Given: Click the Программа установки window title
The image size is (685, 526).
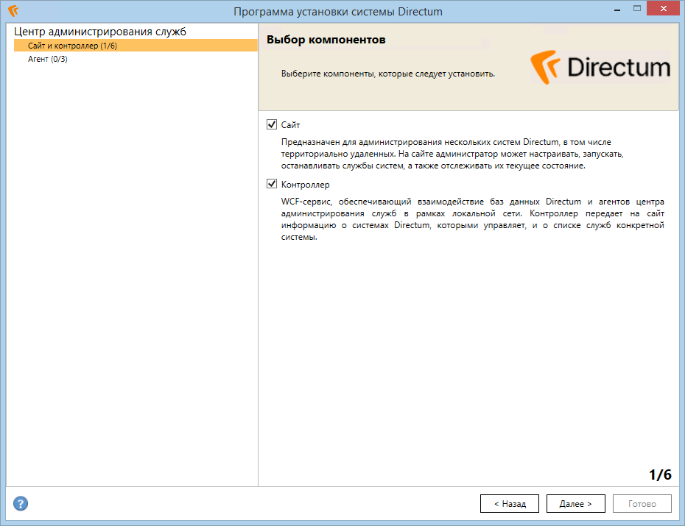Looking at the screenshot, I should [337, 11].
